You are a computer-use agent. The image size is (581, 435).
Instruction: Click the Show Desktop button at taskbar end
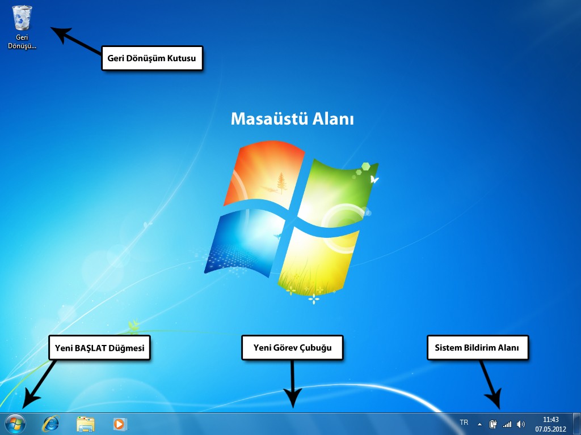(576, 424)
